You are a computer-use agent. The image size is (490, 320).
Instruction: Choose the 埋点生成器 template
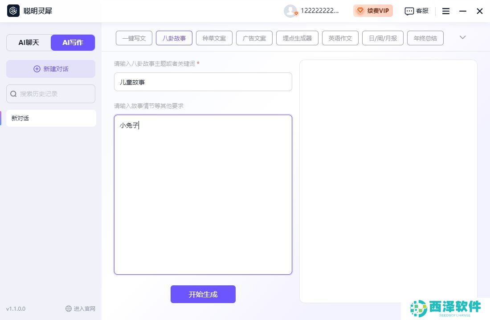point(297,38)
